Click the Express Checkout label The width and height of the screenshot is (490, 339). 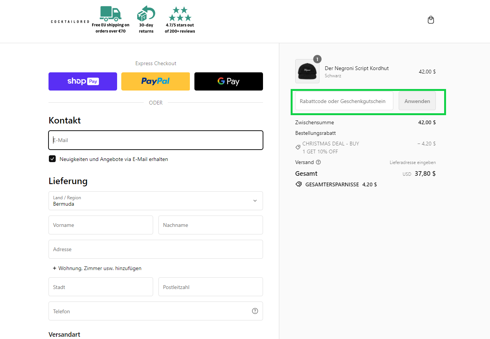156,63
